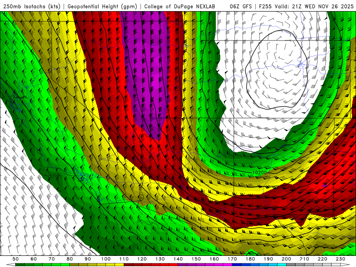Click the 70 kts legend value
The height and width of the screenshot is (267, 356).
coord(52,259)
